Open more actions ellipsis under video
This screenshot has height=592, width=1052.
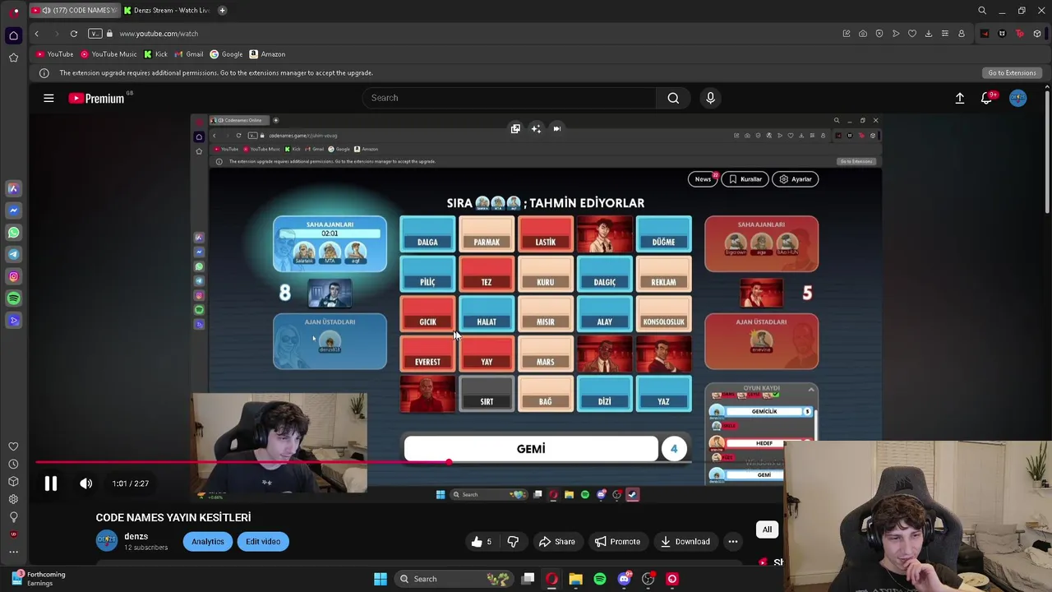[732, 541]
